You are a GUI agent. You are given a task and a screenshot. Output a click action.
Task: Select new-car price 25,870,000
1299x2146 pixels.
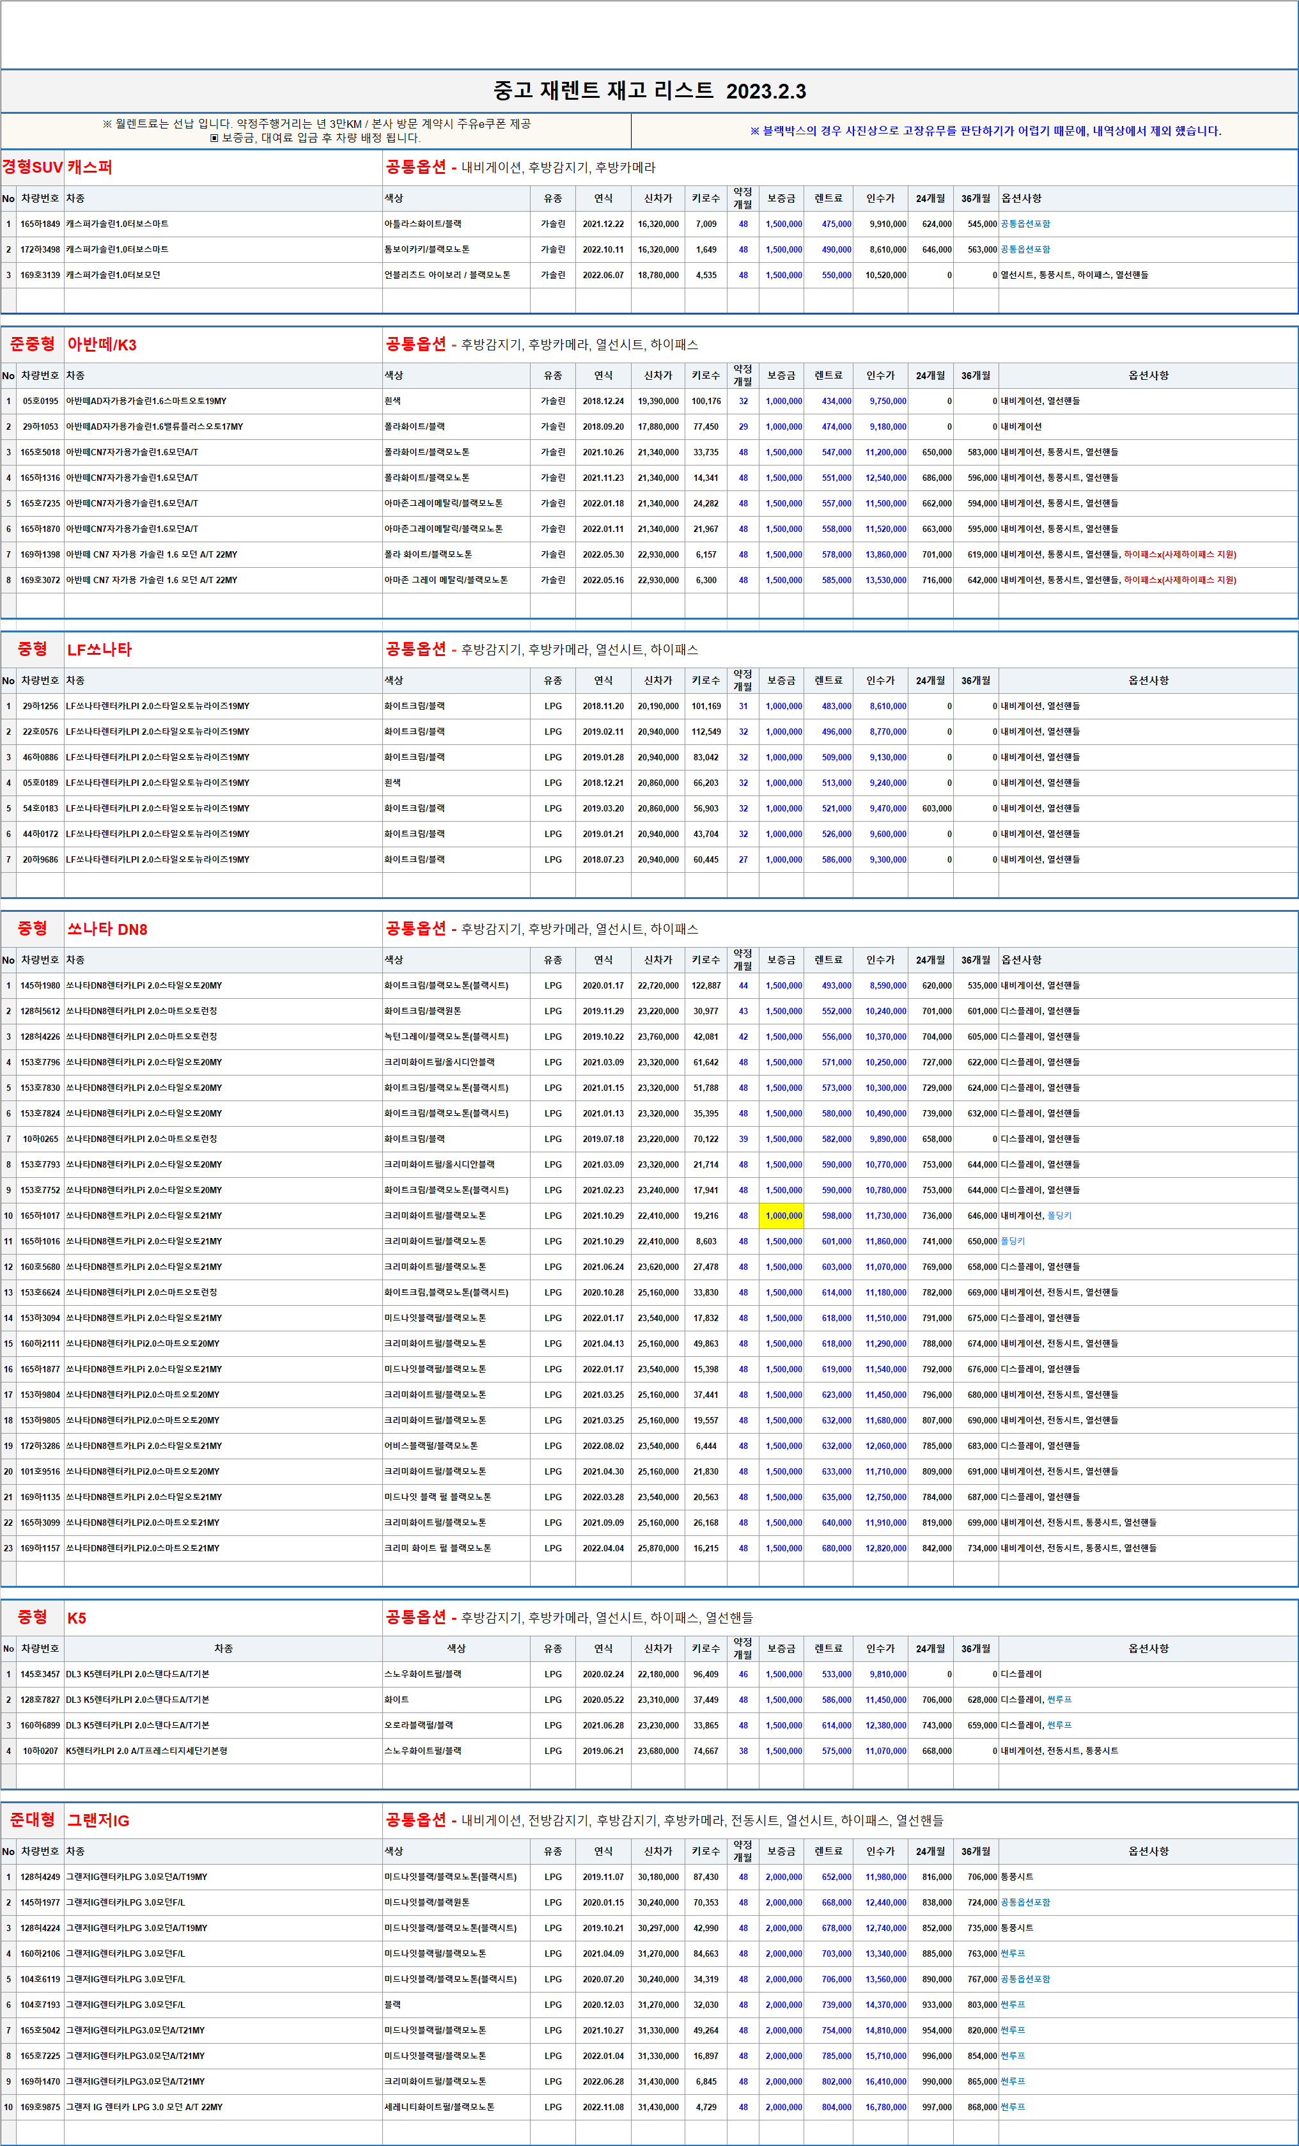[658, 1549]
